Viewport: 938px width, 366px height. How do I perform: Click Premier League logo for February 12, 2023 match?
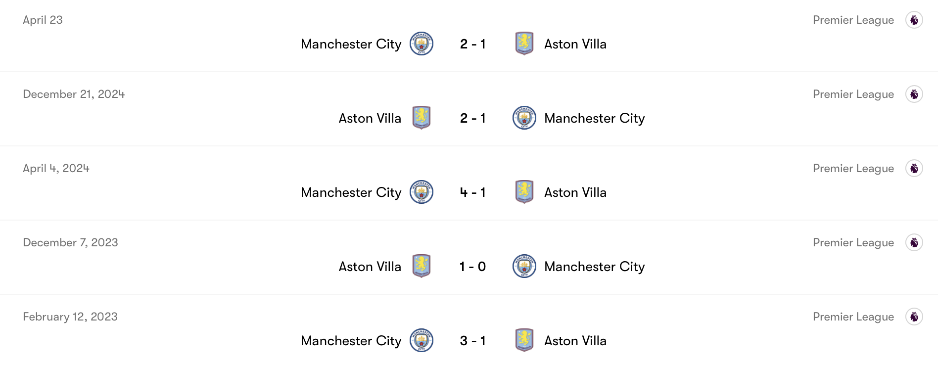[914, 317]
